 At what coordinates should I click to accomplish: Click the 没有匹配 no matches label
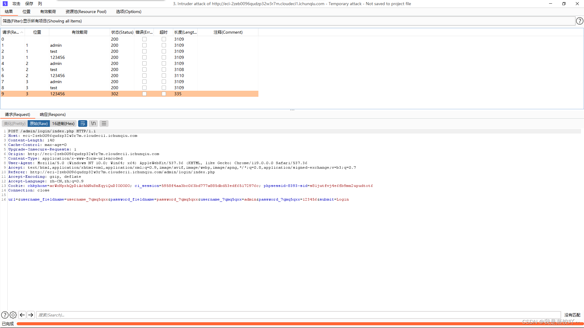[572, 315]
